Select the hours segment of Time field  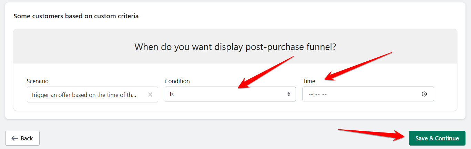[310, 94]
